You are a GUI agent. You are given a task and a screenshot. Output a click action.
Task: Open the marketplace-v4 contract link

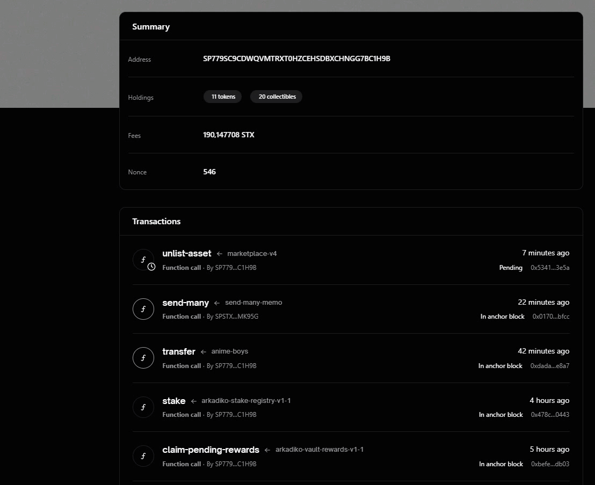point(251,253)
